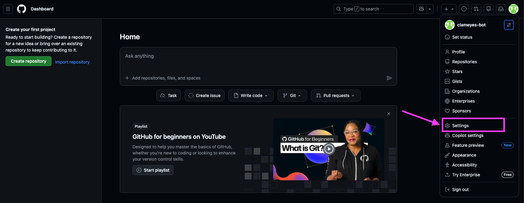Click the send arrow icon in Ask box
Screen dimensions: 524x203
[389, 78]
